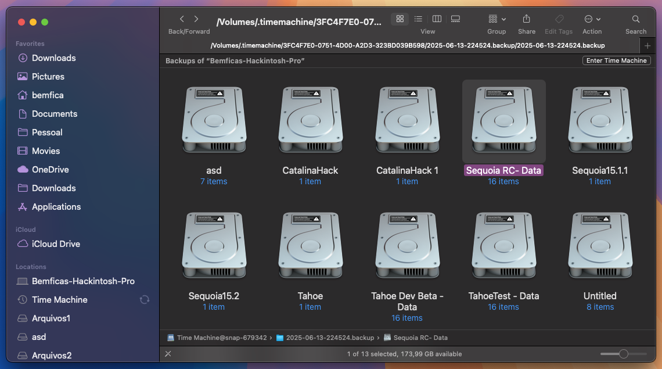Select the Sequoia RC- Data disk icon
This screenshot has width=662, height=369.
point(503,120)
